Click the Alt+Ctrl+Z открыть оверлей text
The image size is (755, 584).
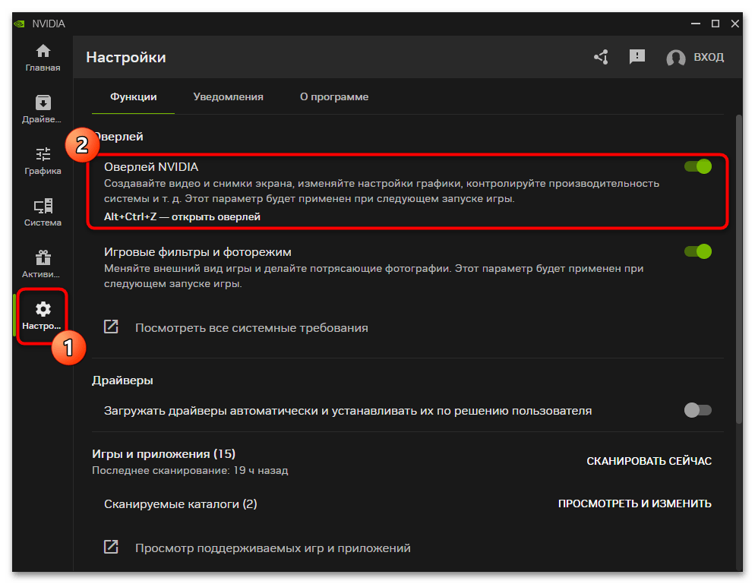tap(182, 216)
